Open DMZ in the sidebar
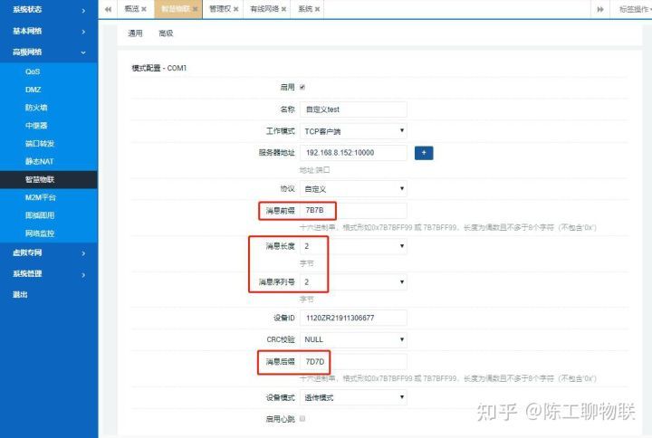The height and width of the screenshot is (438, 652). tap(49, 90)
